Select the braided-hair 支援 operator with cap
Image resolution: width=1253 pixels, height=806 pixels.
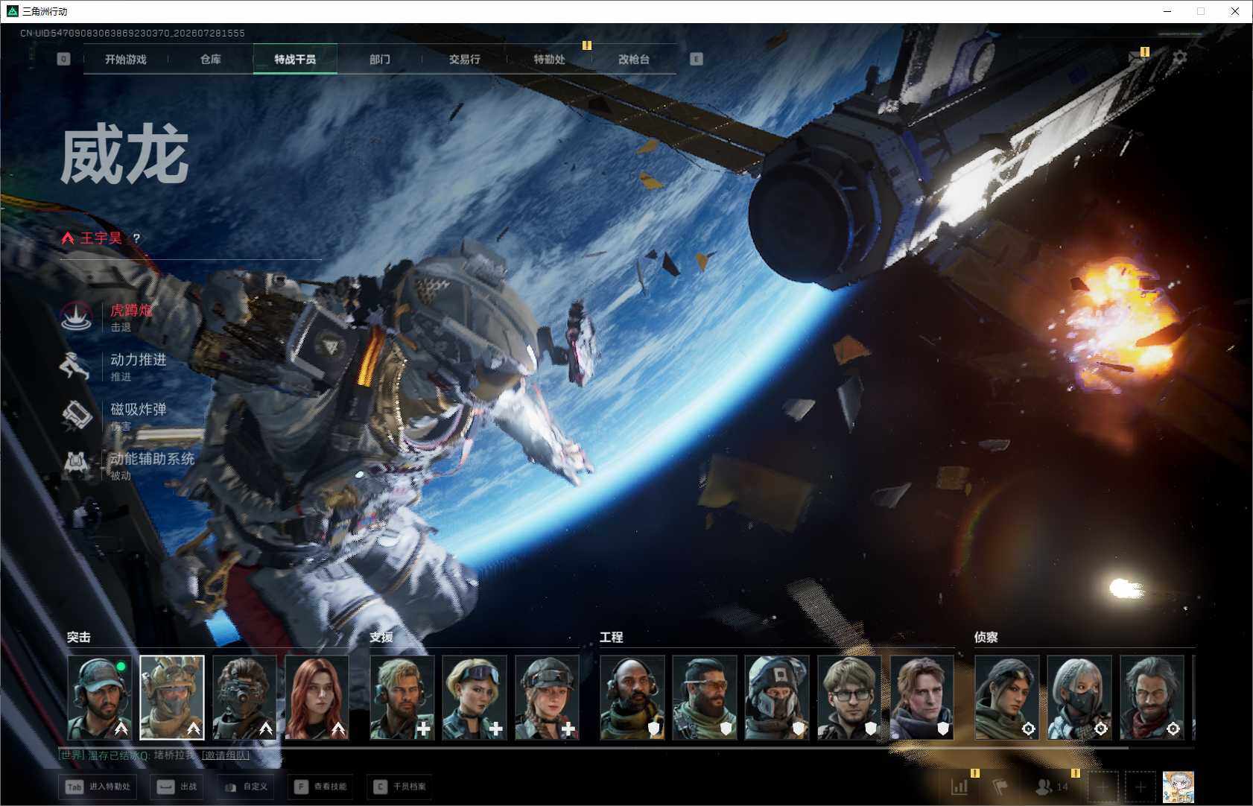(547, 698)
